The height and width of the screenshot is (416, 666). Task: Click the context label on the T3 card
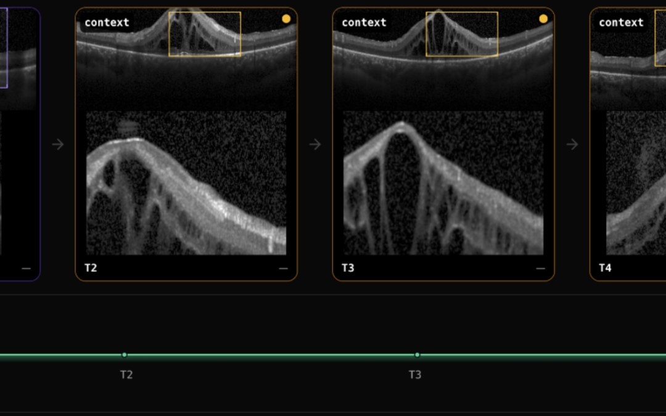(364, 22)
